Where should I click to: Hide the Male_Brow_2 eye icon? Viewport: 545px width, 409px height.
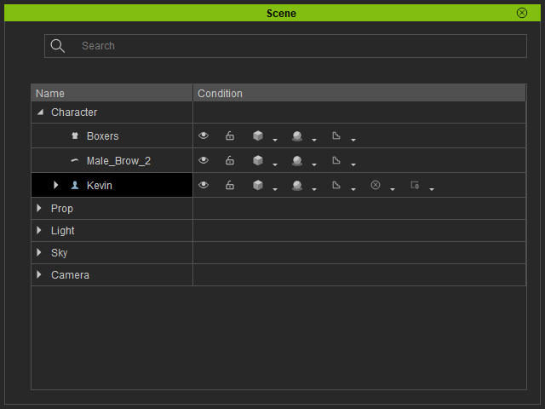[x=204, y=160]
